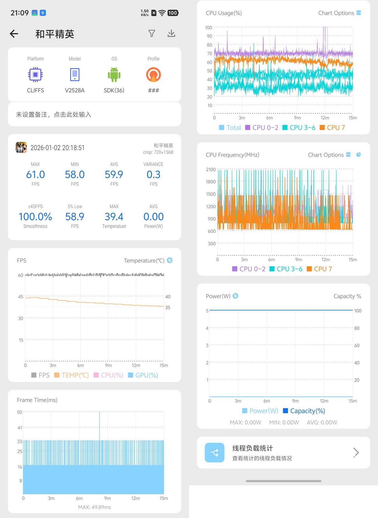Screen dimensions: 378x518
Task: Switch the Power(W) axis swap icon
Action: click(x=235, y=296)
